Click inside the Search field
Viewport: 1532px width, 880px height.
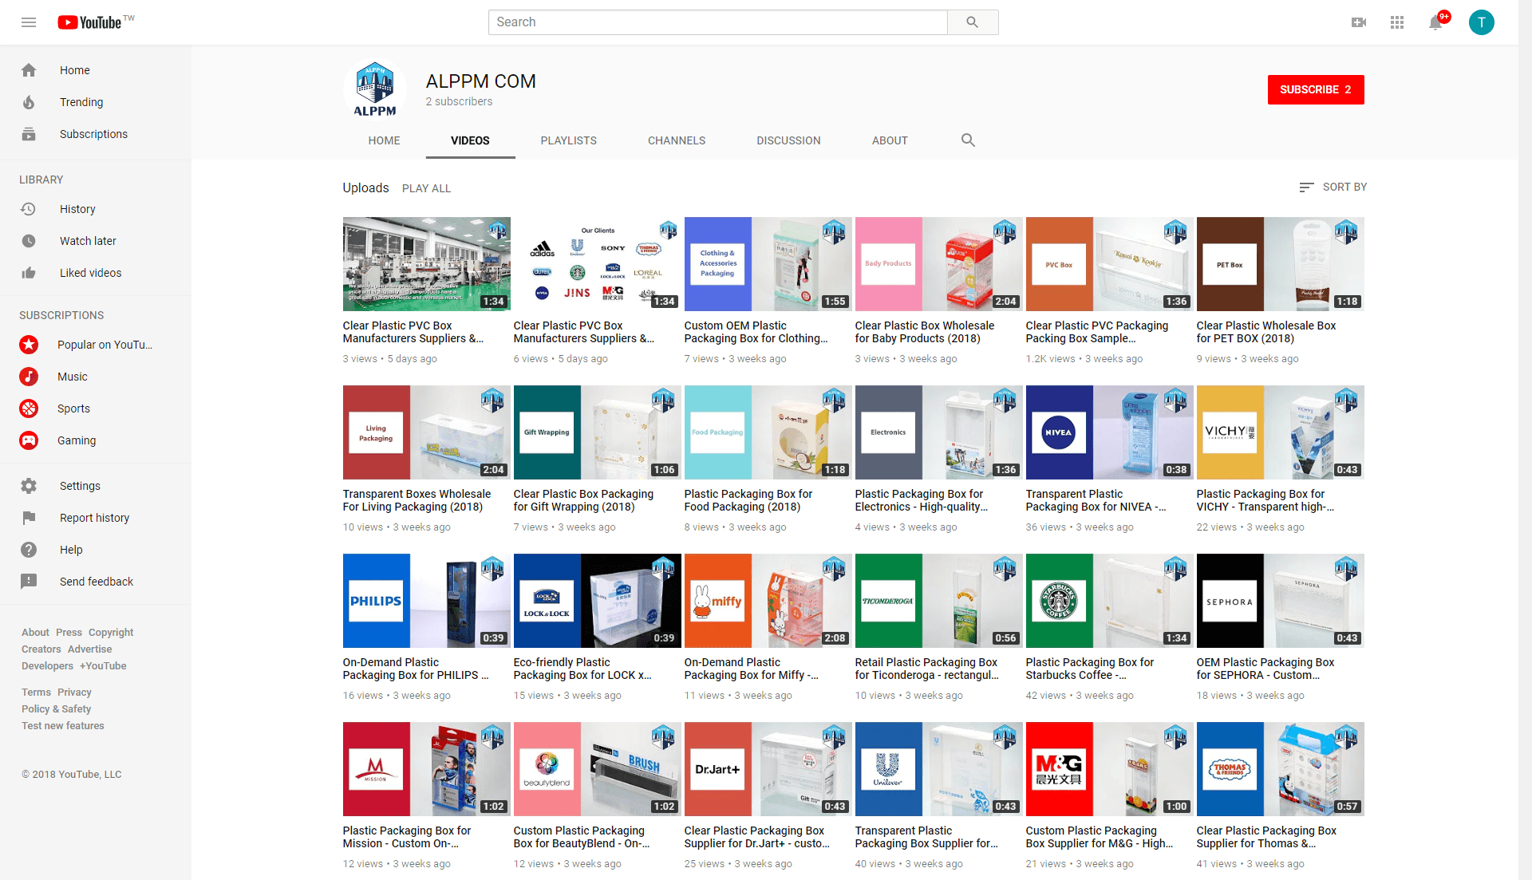tap(717, 22)
